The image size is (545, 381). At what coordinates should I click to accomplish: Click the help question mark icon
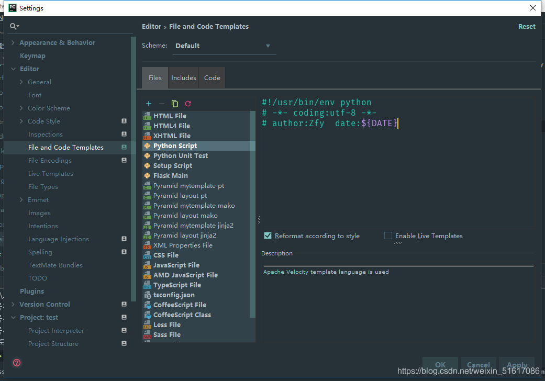(x=17, y=363)
